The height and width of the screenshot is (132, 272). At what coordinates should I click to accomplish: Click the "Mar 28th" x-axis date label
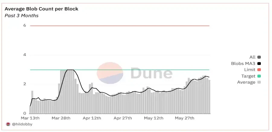[x=62, y=118]
